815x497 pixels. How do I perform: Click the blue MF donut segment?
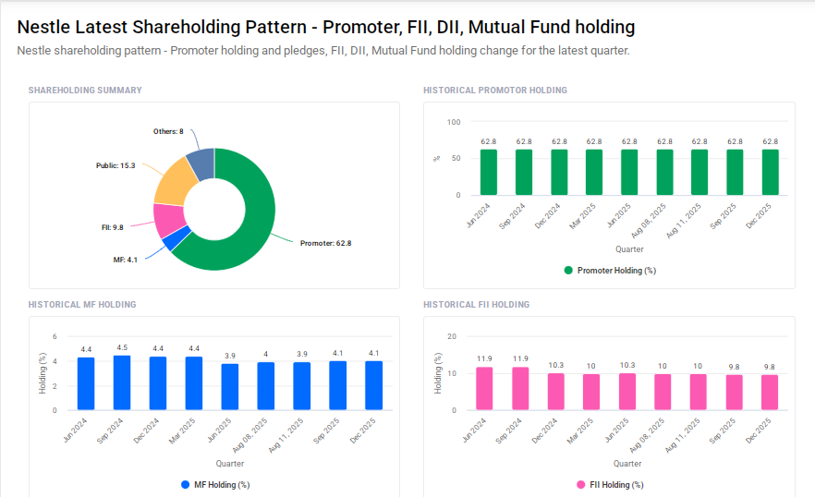tap(176, 238)
